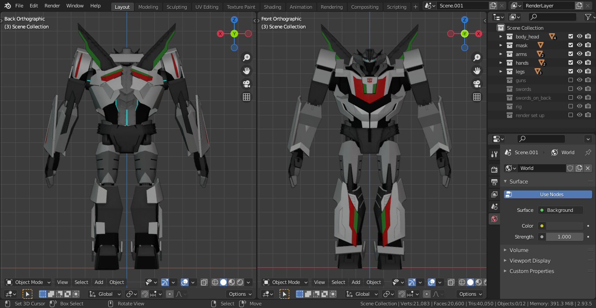
Task: Click the proportional editing icon in the header
Action: (x=170, y=294)
